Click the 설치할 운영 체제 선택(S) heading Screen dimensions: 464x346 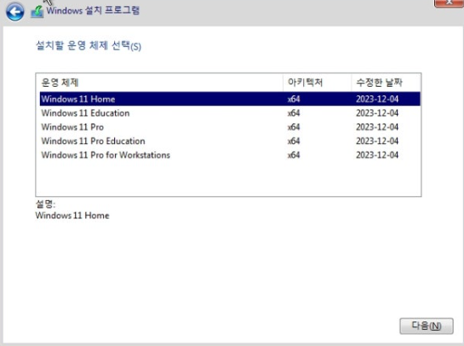(x=89, y=46)
